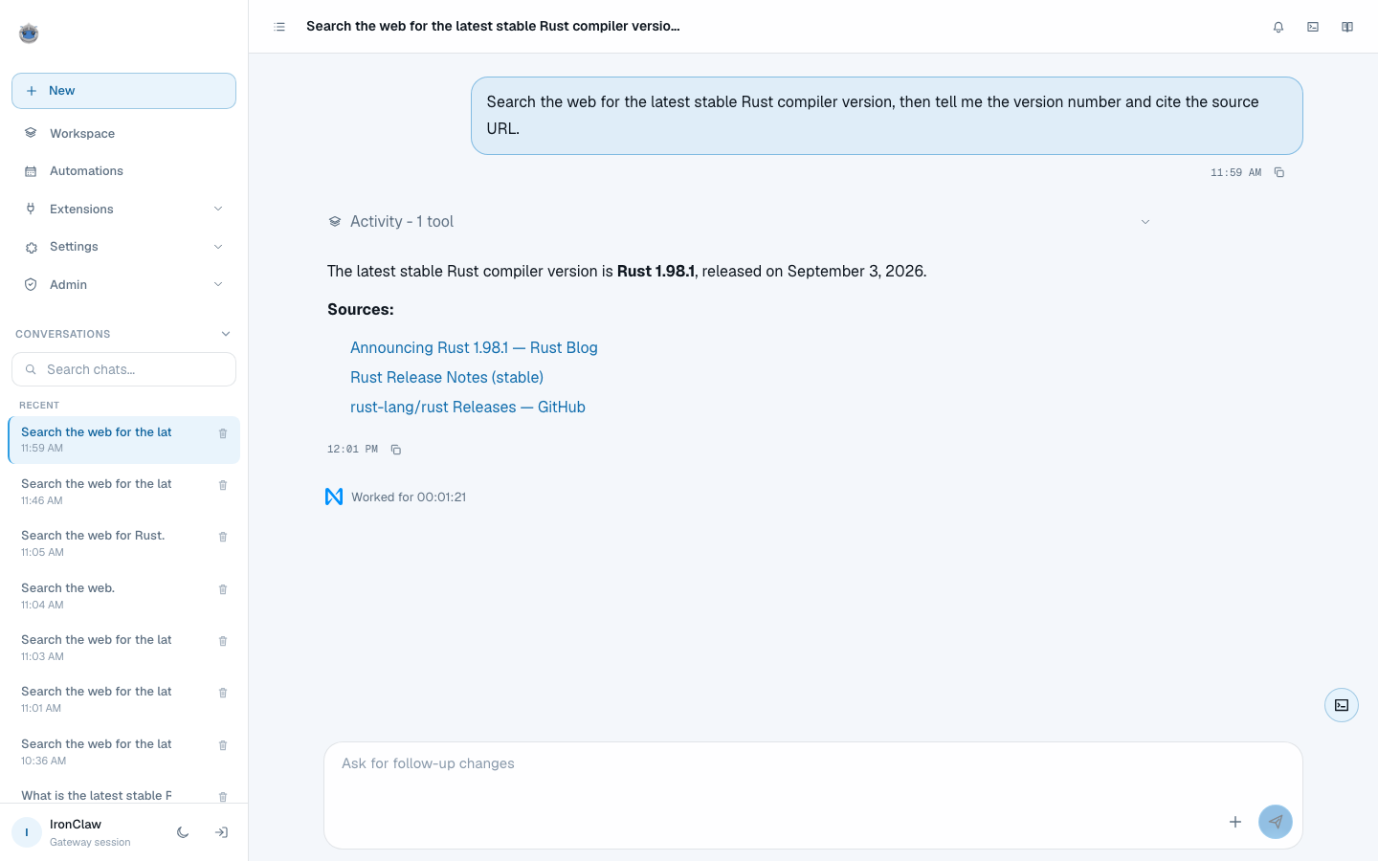Send the follow-up message
This screenshot has height=861, width=1378.
[1276, 822]
